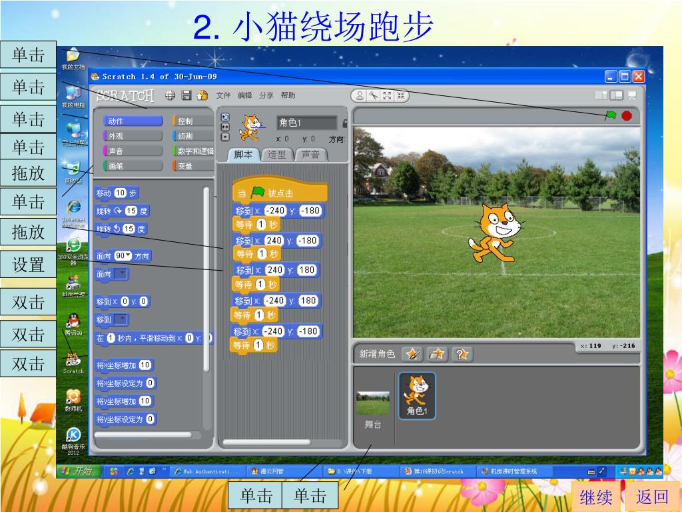Enter presentation mode
This screenshot has height=512, width=682.
(x=632, y=95)
